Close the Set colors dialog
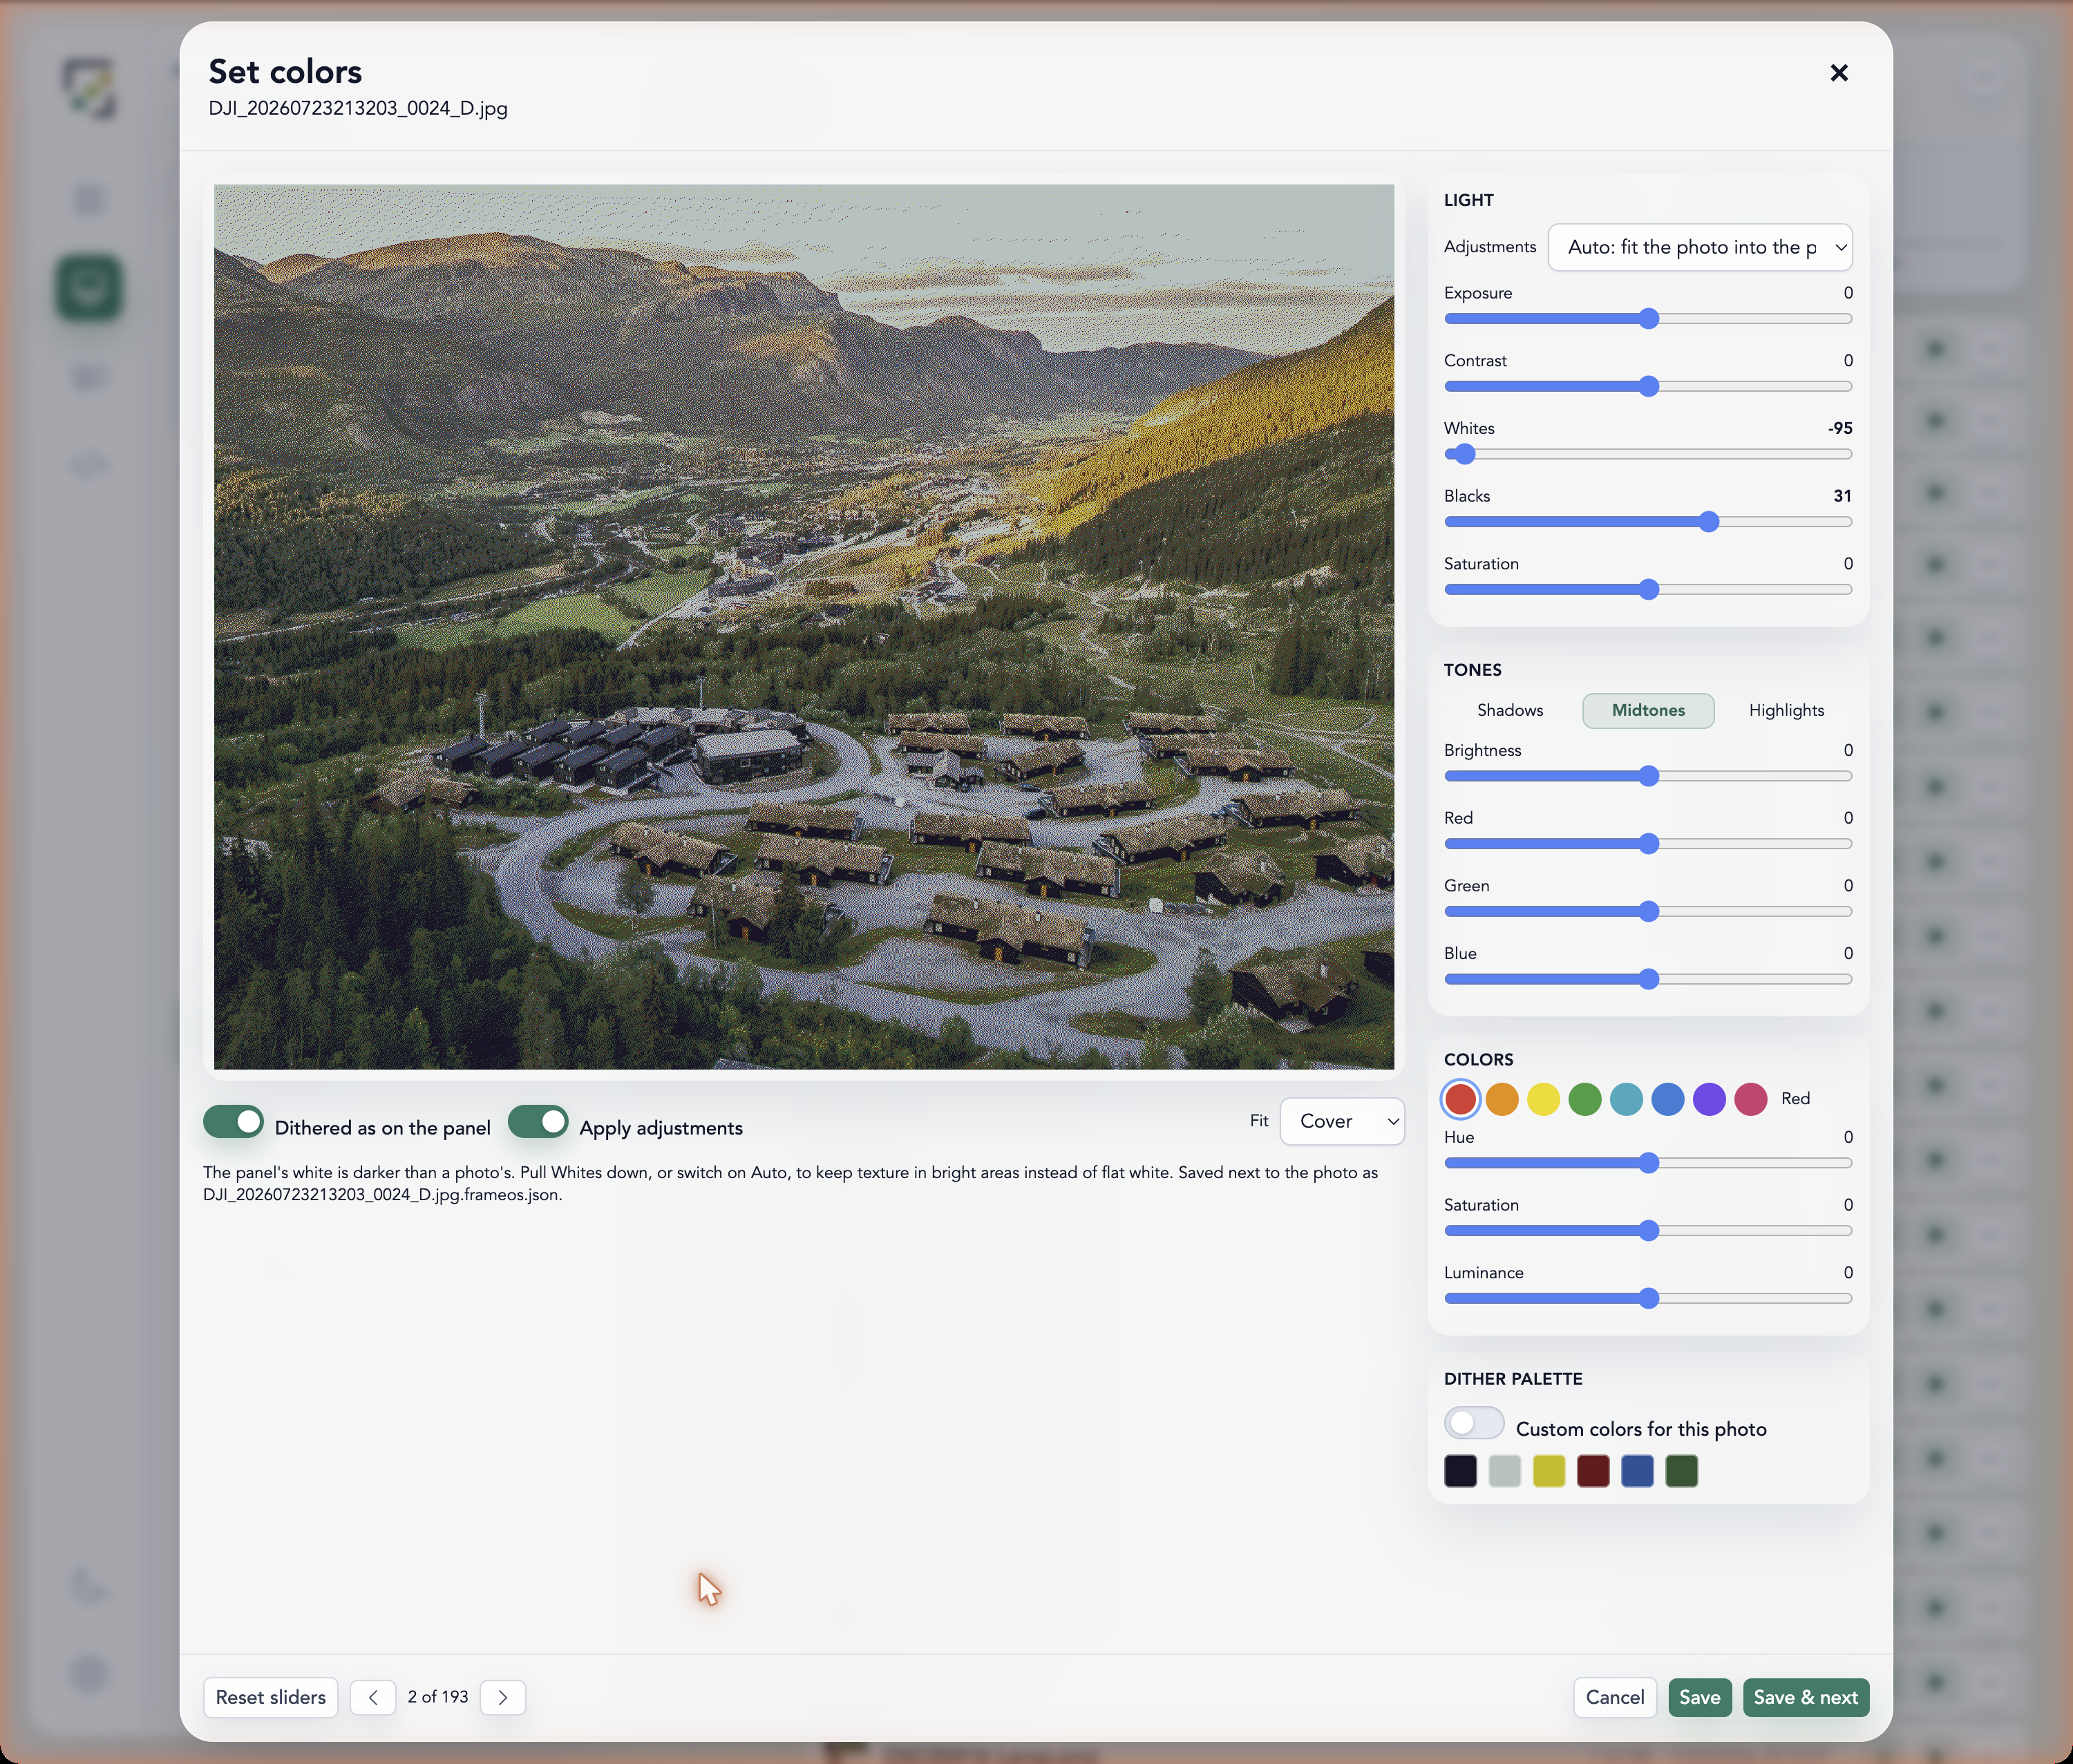This screenshot has height=1764, width=2073. click(1838, 73)
